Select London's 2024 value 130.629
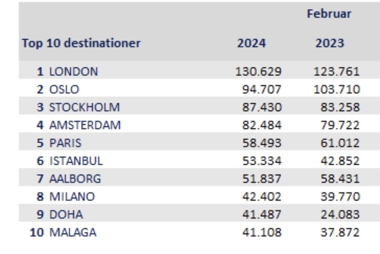 tap(258, 72)
